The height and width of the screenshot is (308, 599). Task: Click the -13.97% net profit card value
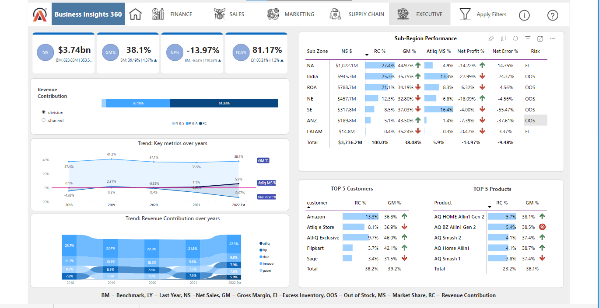(x=203, y=50)
